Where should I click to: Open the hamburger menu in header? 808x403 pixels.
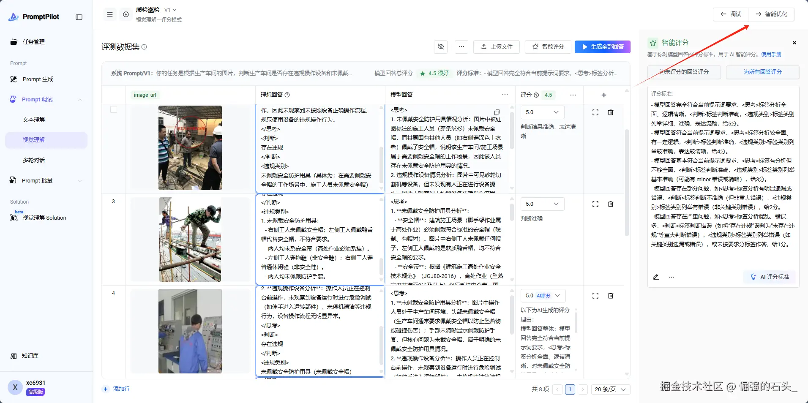click(x=110, y=14)
